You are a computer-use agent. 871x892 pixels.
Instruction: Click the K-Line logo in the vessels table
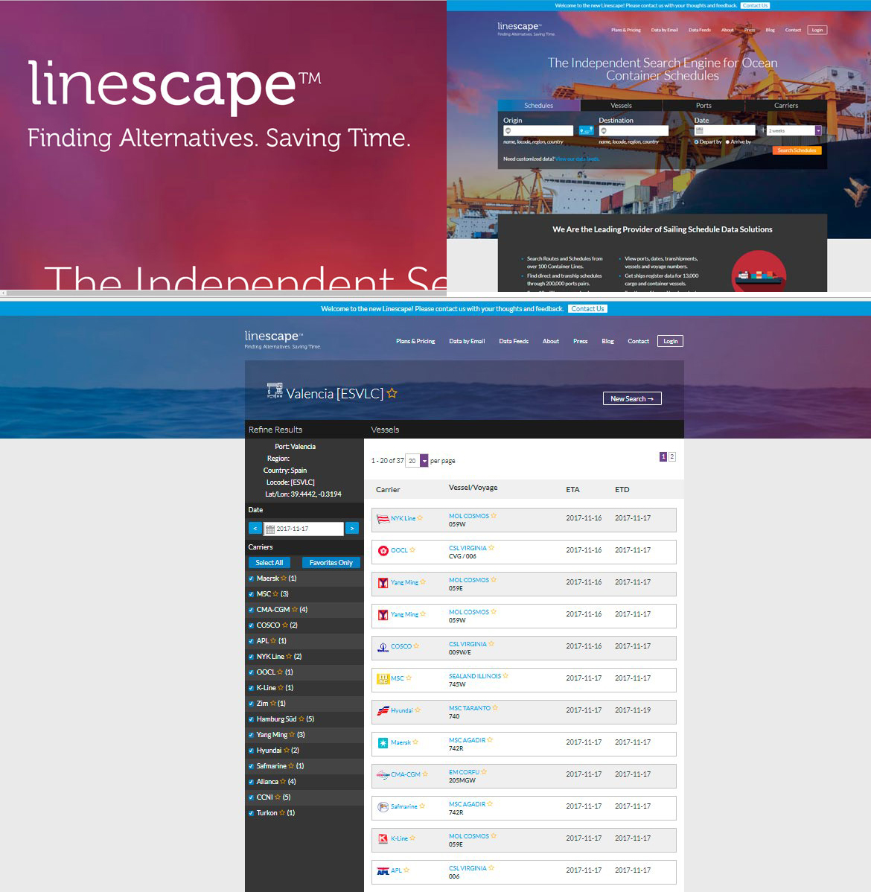(383, 838)
